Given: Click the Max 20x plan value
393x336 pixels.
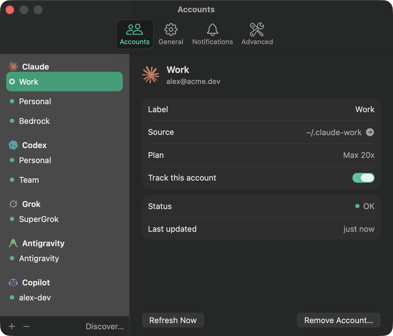Looking at the screenshot, I should (359, 155).
